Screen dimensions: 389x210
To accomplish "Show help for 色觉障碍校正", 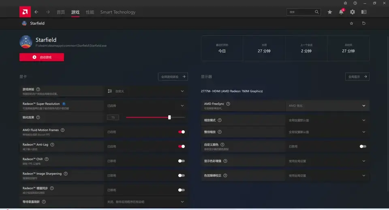I will coord(225,176).
